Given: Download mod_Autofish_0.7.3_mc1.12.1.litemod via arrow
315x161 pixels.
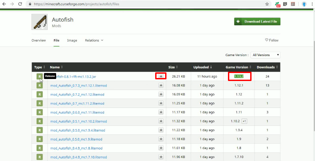Looking at the screenshot, I should pyautogui.click(x=161, y=85).
